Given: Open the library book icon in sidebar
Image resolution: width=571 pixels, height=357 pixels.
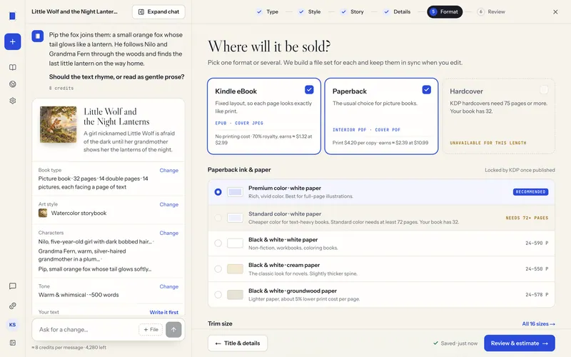Looking at the screenshot, I should (x=12, y=67).
